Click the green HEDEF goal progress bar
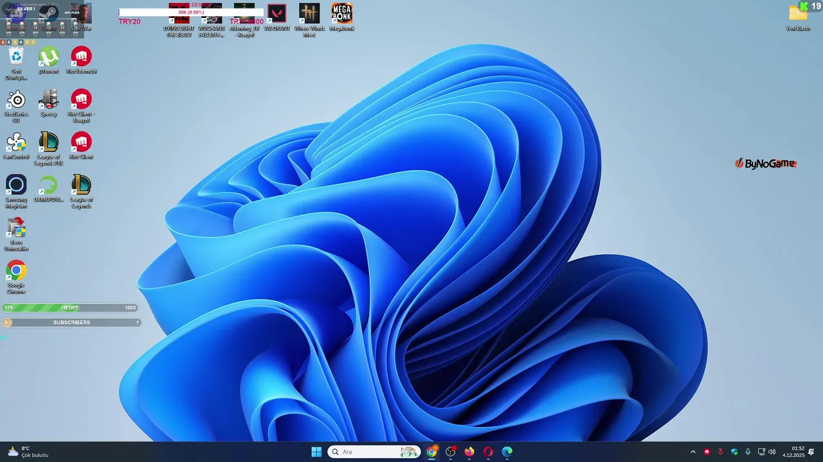 point(70,308)
